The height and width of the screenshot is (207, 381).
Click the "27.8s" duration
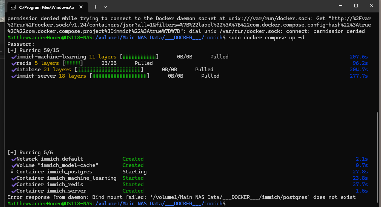click(x=360, y=172)
